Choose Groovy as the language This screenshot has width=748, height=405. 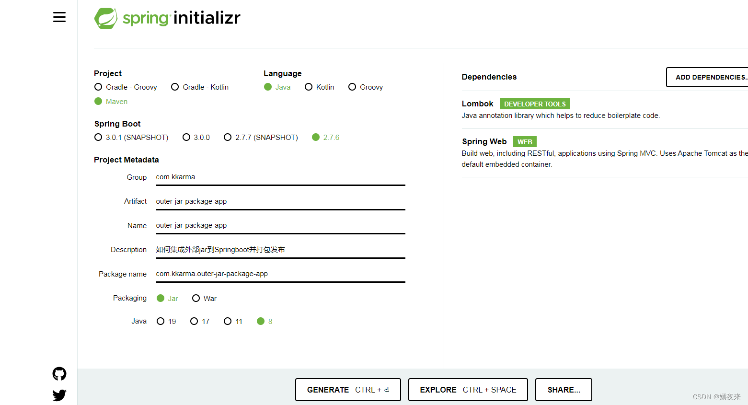[x=366, y=87]
